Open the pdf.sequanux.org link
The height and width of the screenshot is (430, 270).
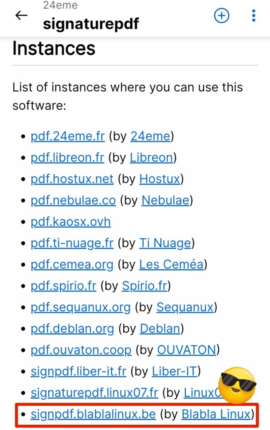(80, 307)
